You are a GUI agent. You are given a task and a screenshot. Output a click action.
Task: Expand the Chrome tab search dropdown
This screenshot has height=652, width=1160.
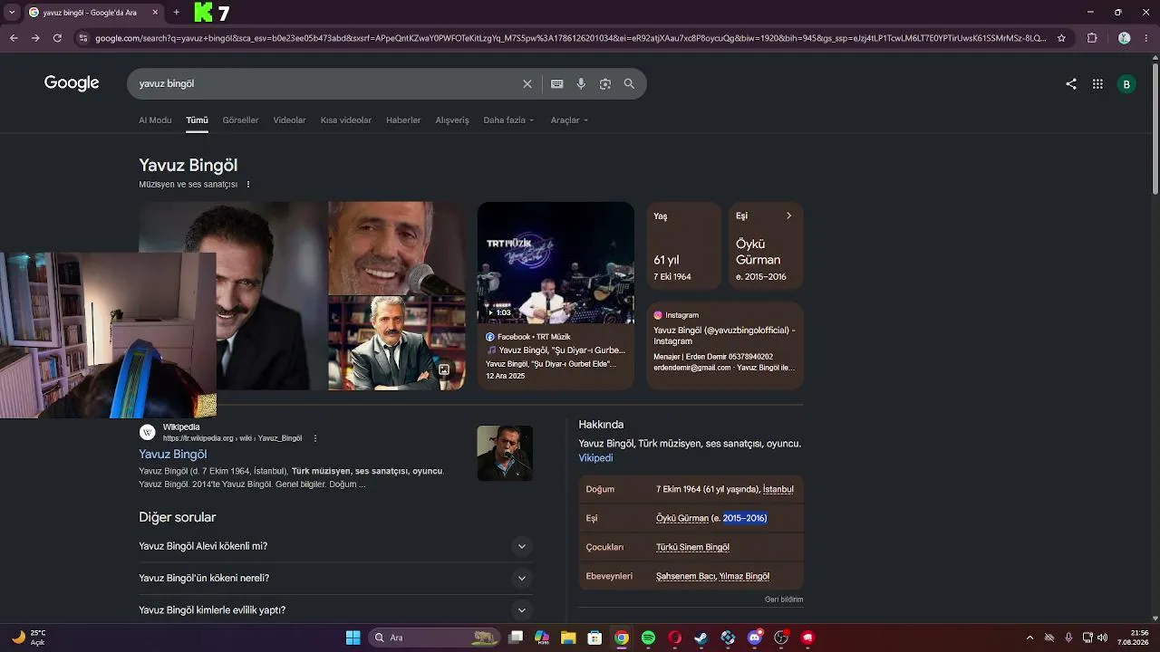(12, 13)
